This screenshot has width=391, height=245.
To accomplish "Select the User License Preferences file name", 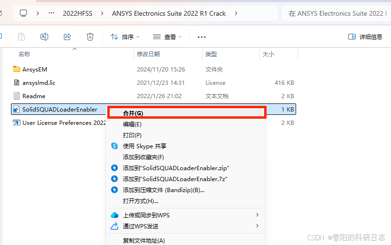I will [x=64, y=123].
